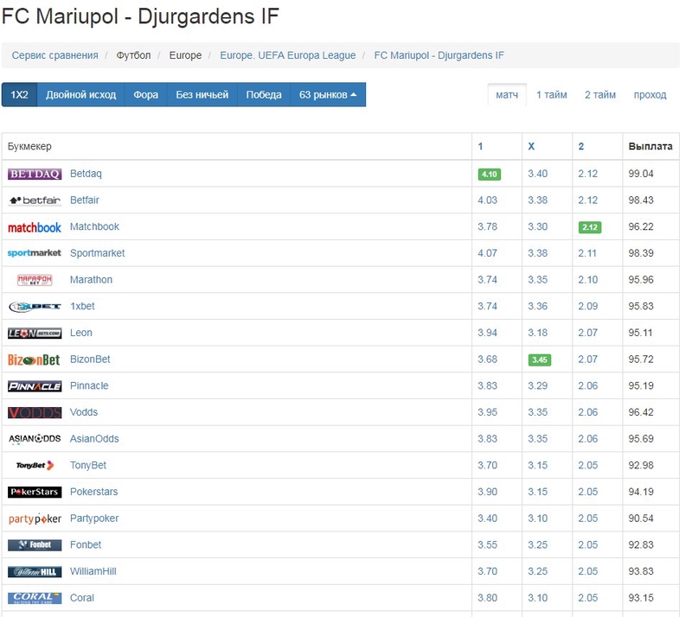Click Sportmarket home win odds 4.07
The height and width of the screenshot is (617, 692).
[487, 253]
